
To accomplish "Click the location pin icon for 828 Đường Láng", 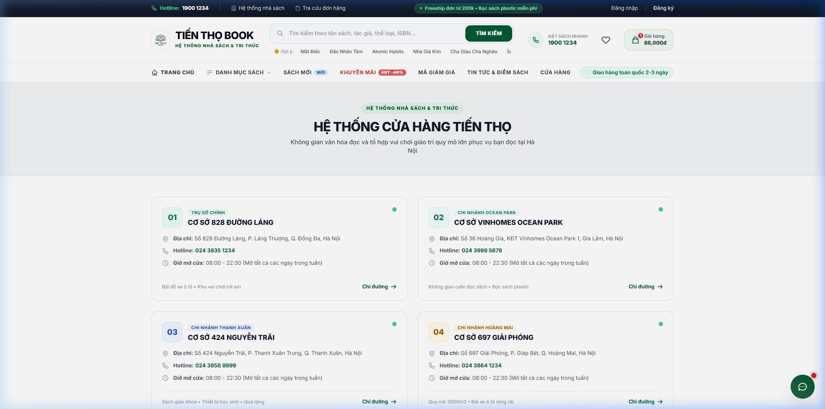I will click(x=165, y=239).
